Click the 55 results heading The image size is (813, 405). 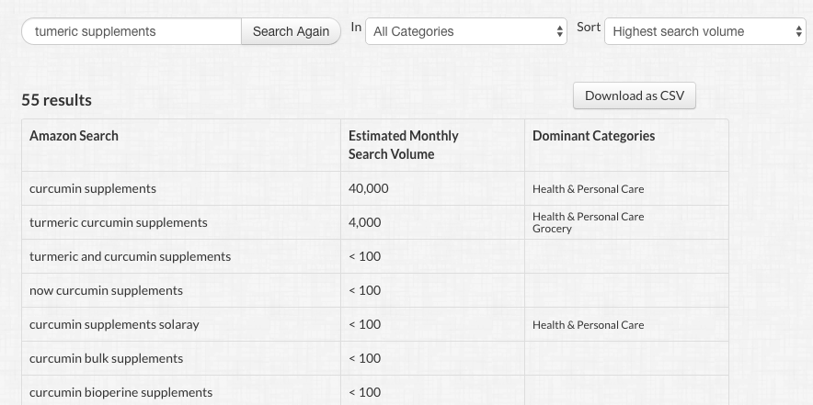(x=56, y=100)
